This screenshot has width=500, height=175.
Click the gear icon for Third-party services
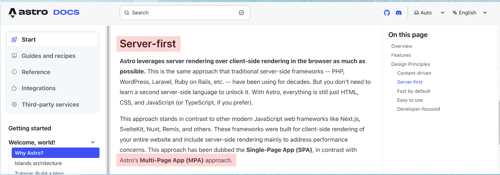[14, 104]
